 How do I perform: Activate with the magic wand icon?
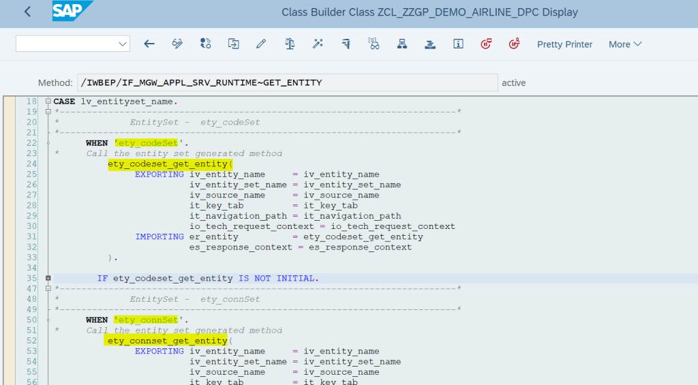coord(318,44)
